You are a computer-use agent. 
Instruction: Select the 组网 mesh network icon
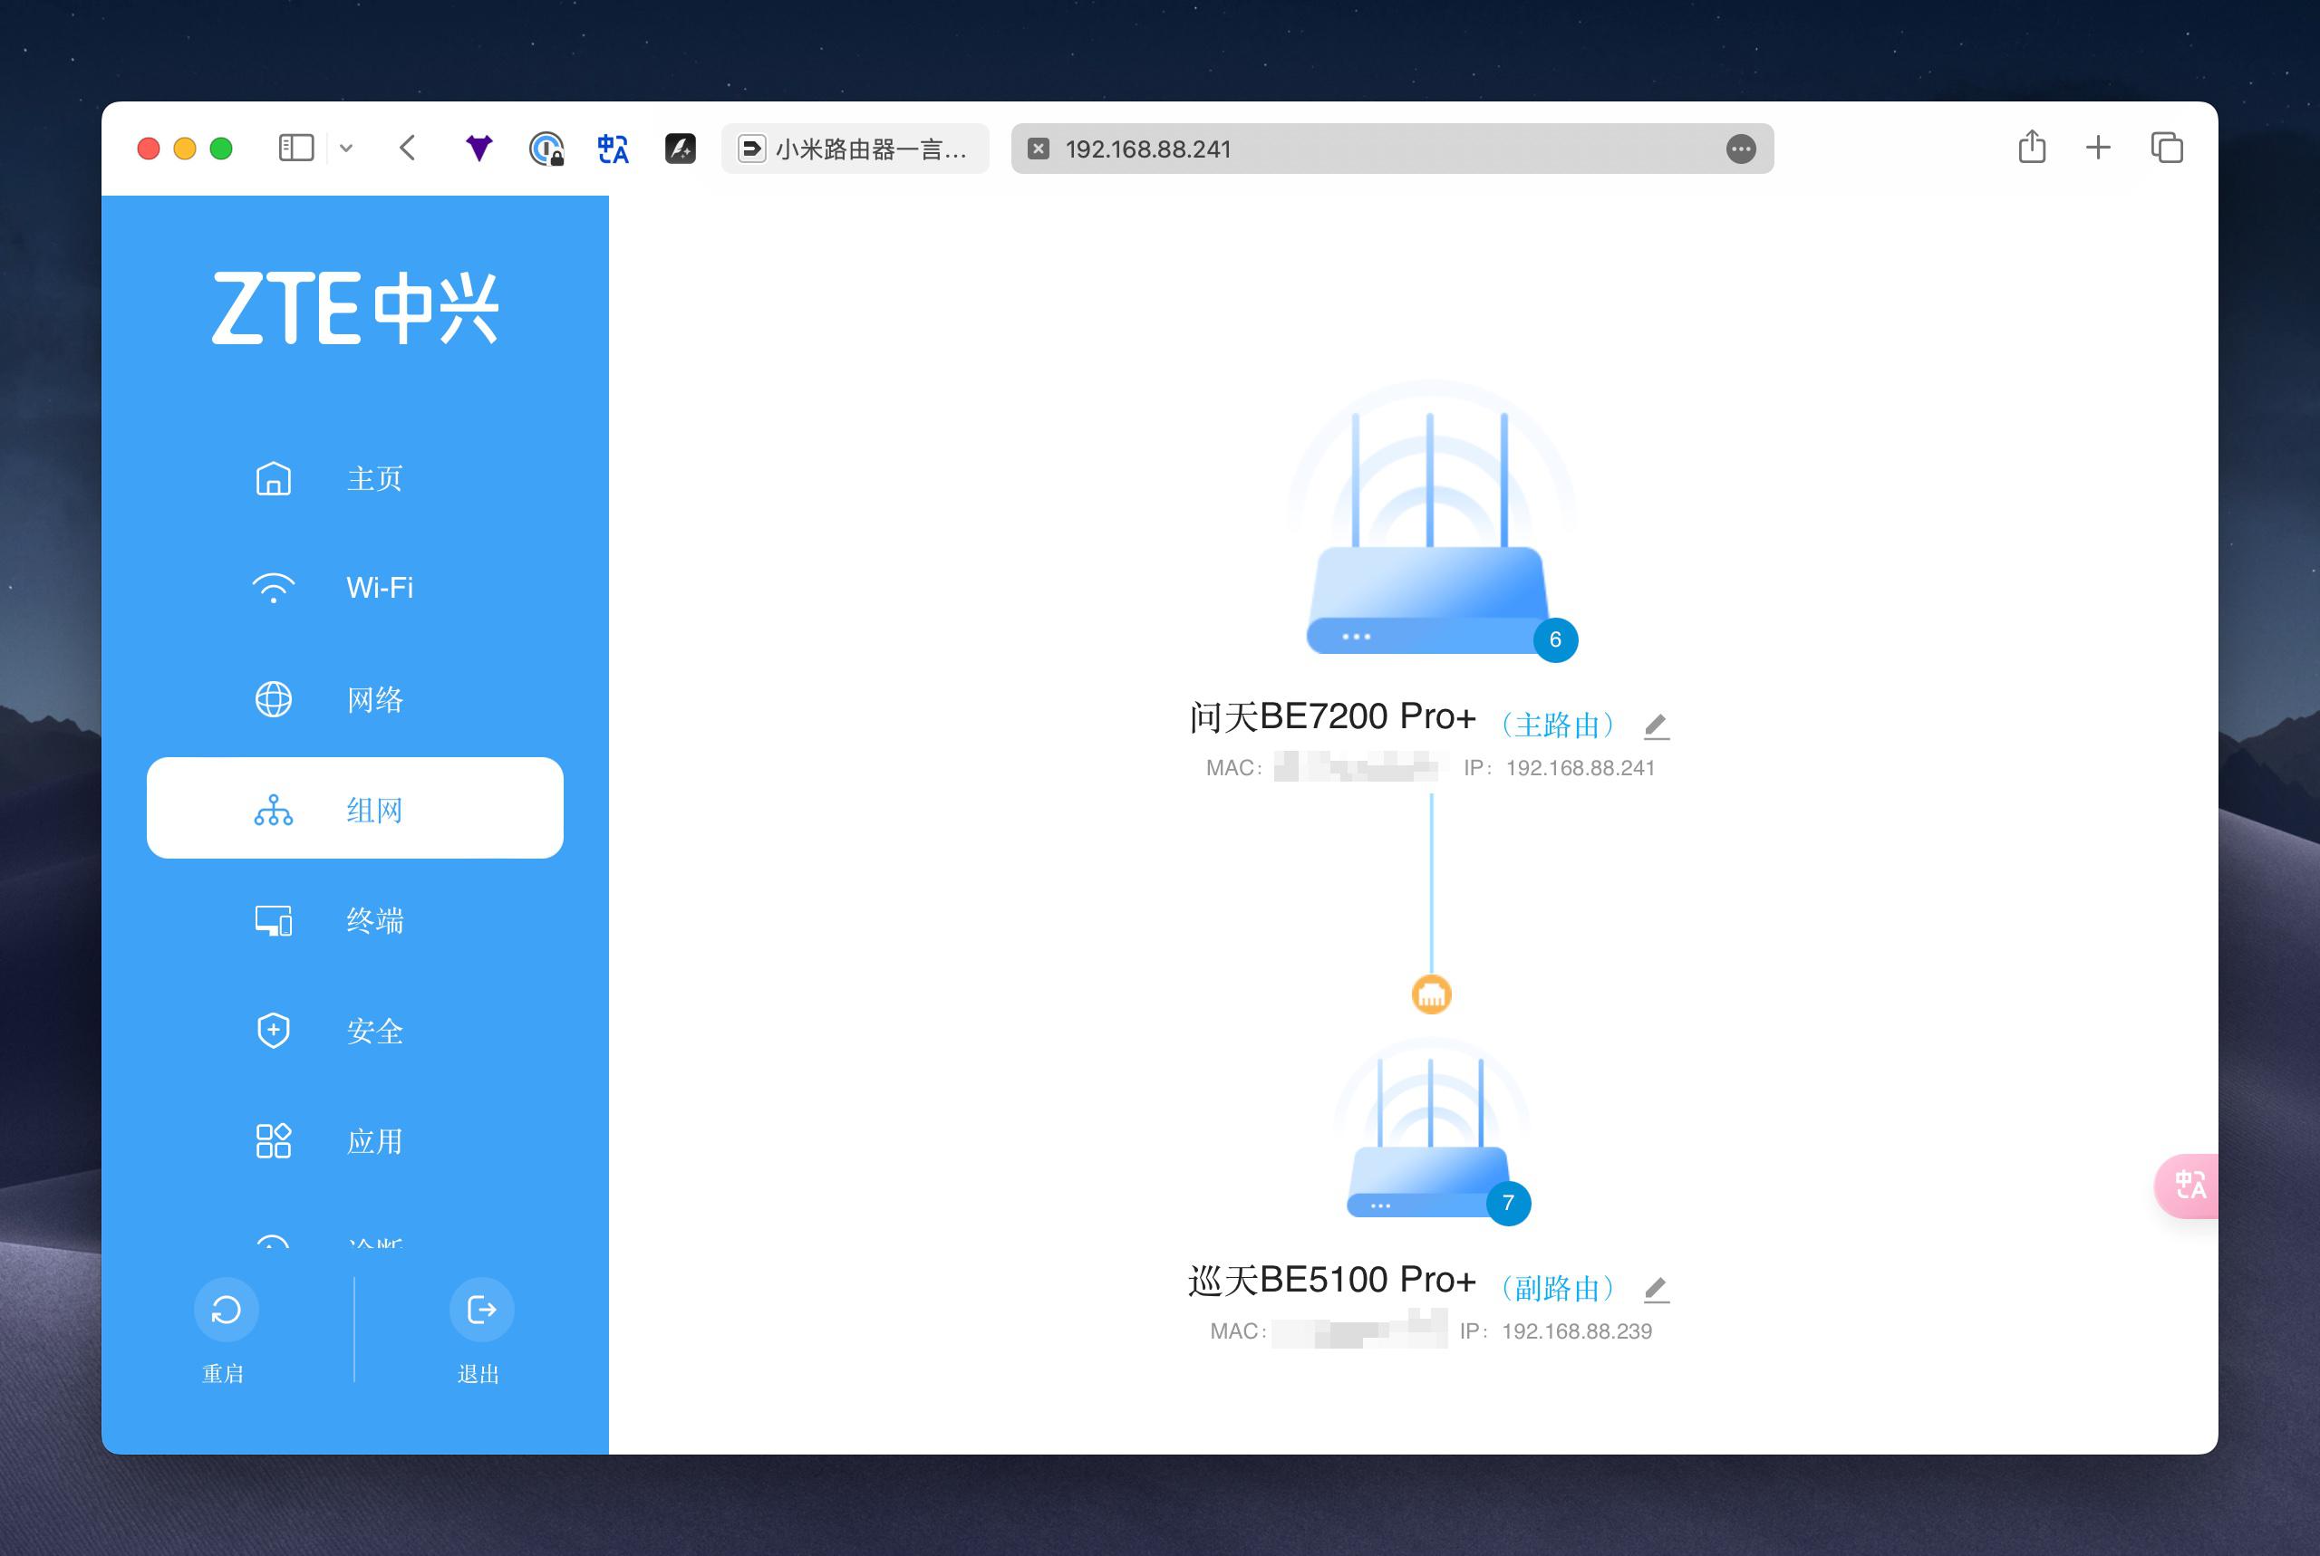[273, 810]
